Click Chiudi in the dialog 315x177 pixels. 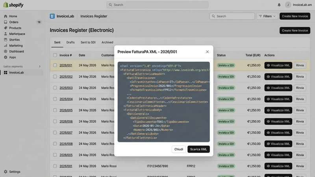[x=179, y=149]
